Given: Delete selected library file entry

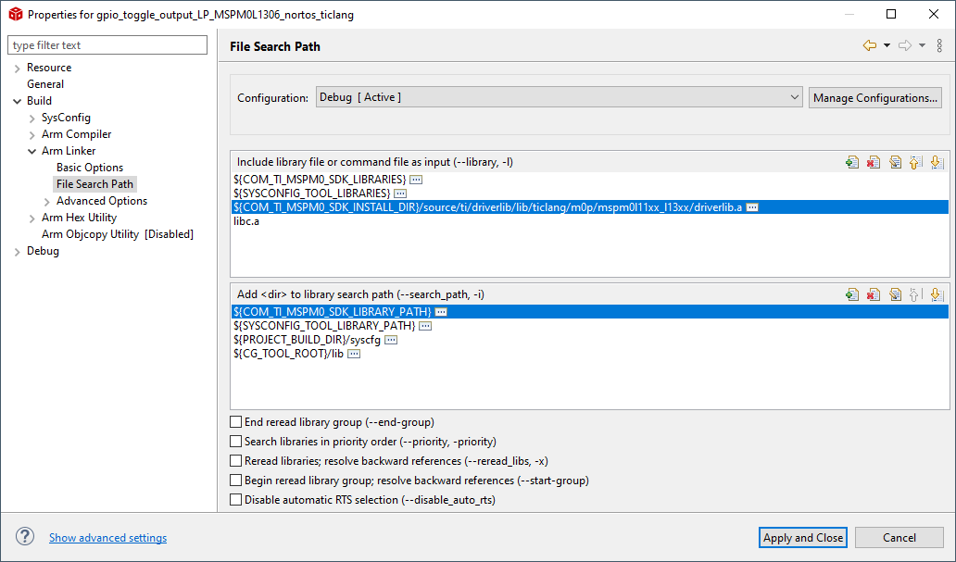Looking at the screenshot, I should (x=873, y=162).
